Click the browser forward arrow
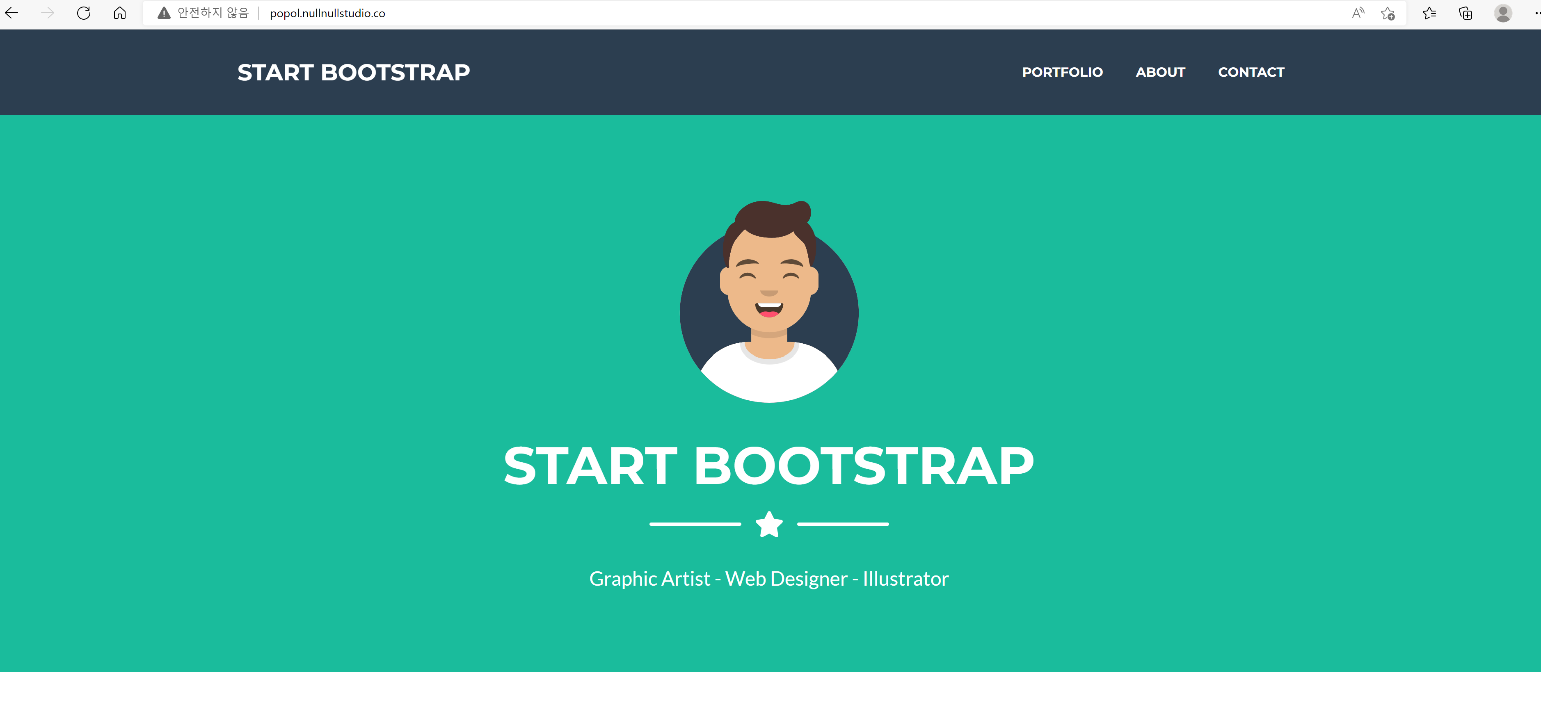Screen dimensions: 1541x712 (48, 13)
